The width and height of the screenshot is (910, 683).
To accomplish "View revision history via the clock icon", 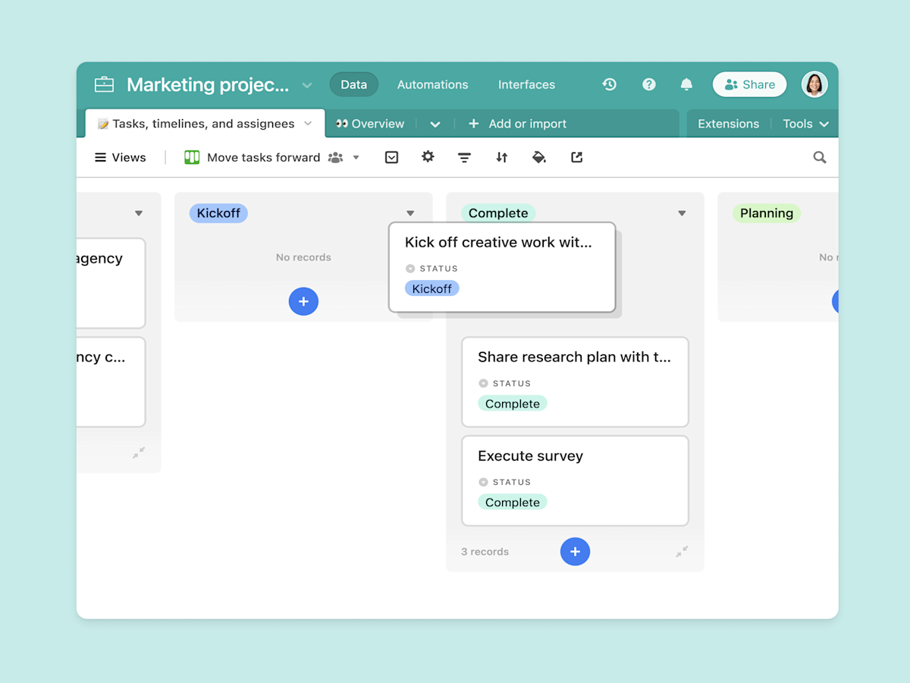I will click(x=609, y=84).
